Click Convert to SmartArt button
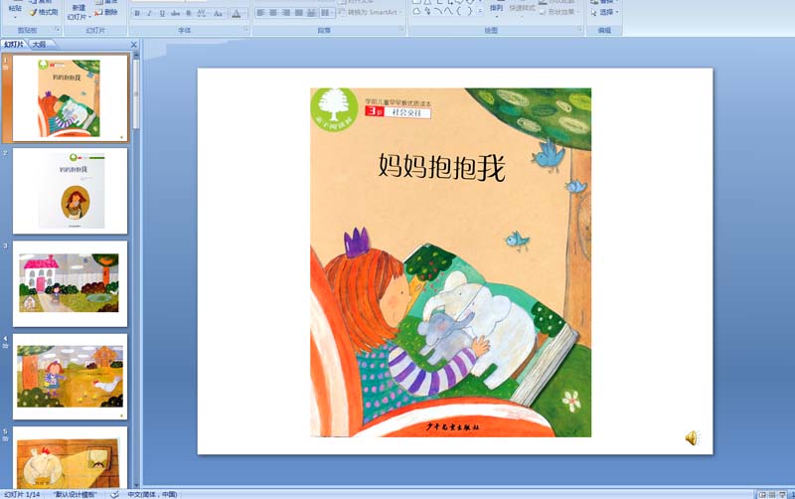Viewport: 795px width, 499px height. (x=370, y=12)
